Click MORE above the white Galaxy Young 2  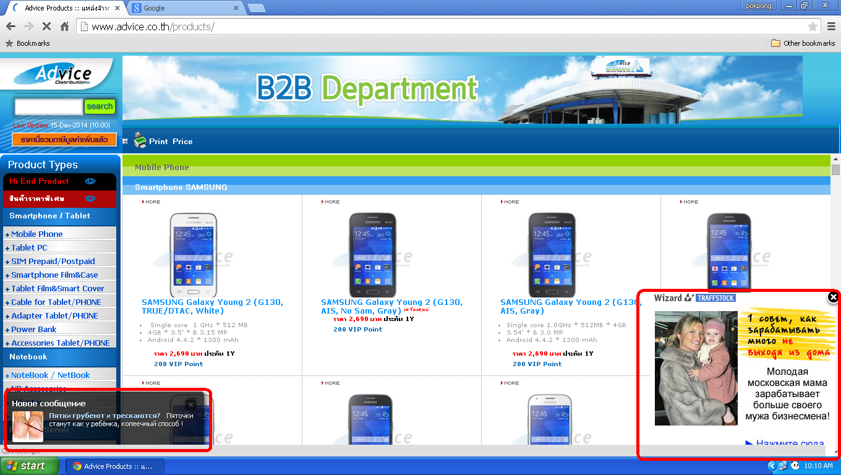(x=152, y=202)
